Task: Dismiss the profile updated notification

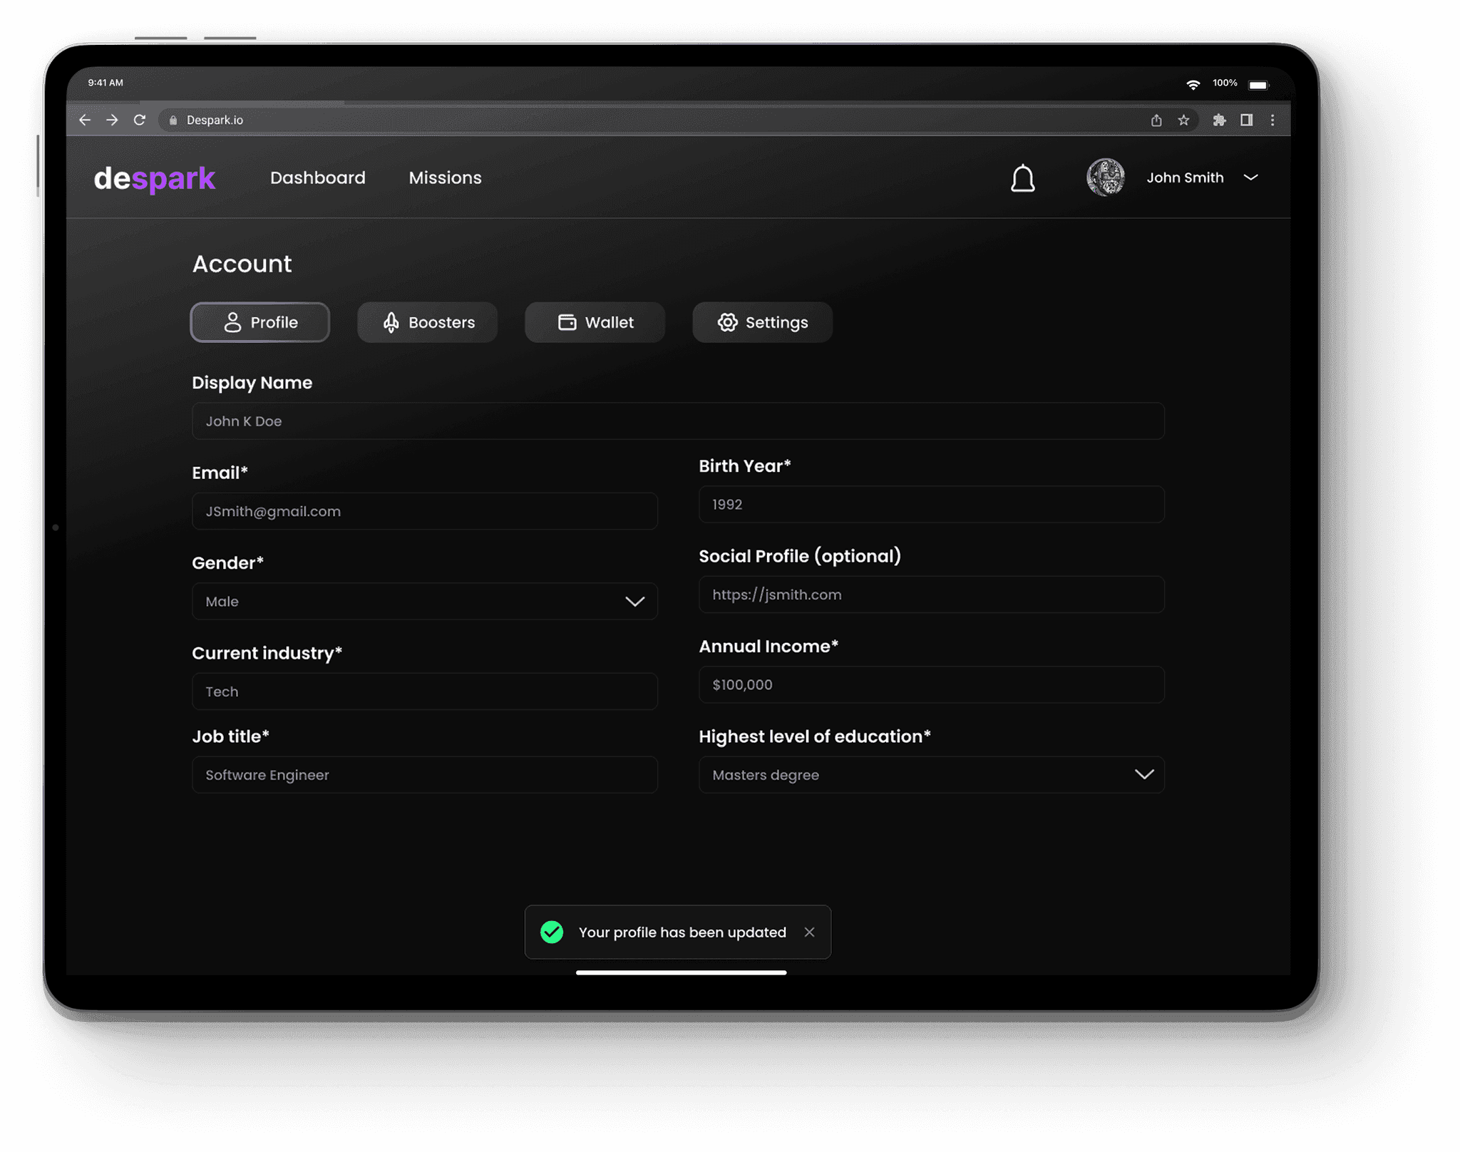Action: coord(809,932)
